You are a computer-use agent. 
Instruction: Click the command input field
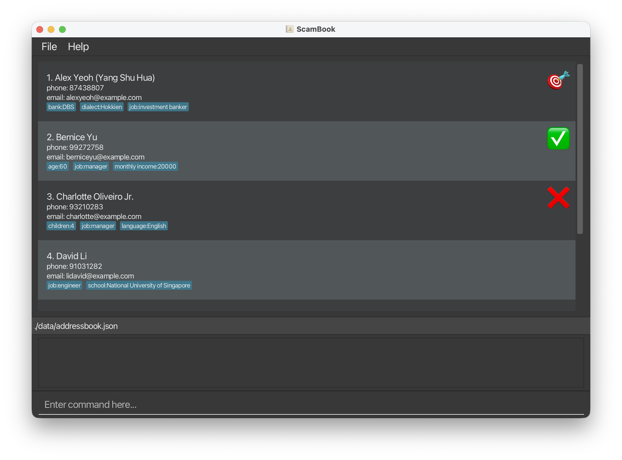[311, 404]
